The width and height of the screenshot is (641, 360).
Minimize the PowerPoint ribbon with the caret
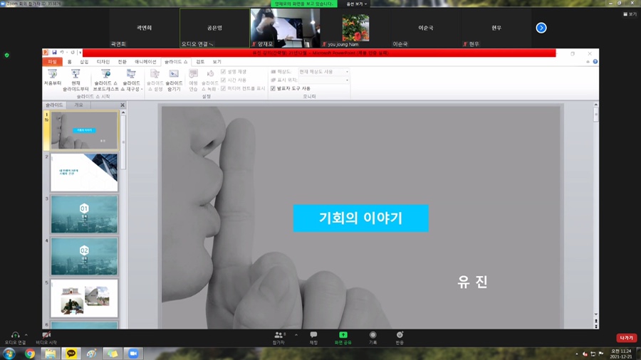point(588,62)
